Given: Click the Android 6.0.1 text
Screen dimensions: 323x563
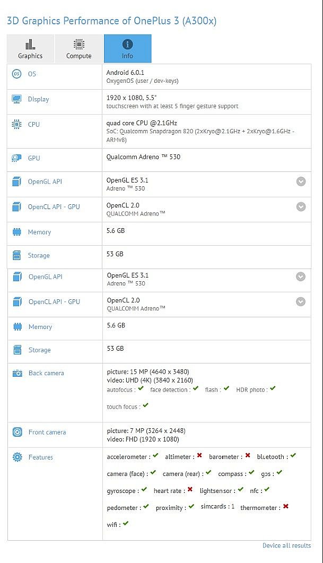Looking at the screenshot, I should coord(125,72).
